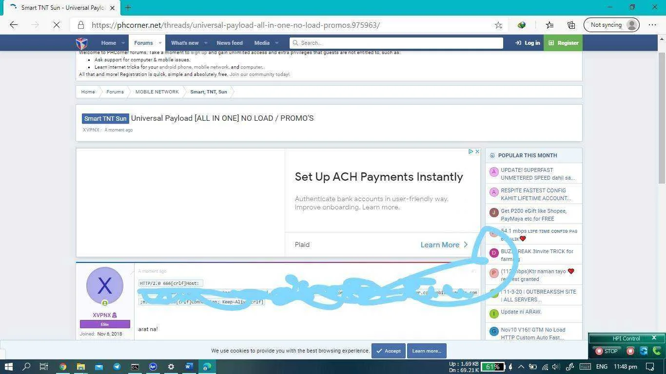The height and width of the screenshot is (374, 666).
Task: Open the volume control in the system tray
Action: [x=556, y=367]
